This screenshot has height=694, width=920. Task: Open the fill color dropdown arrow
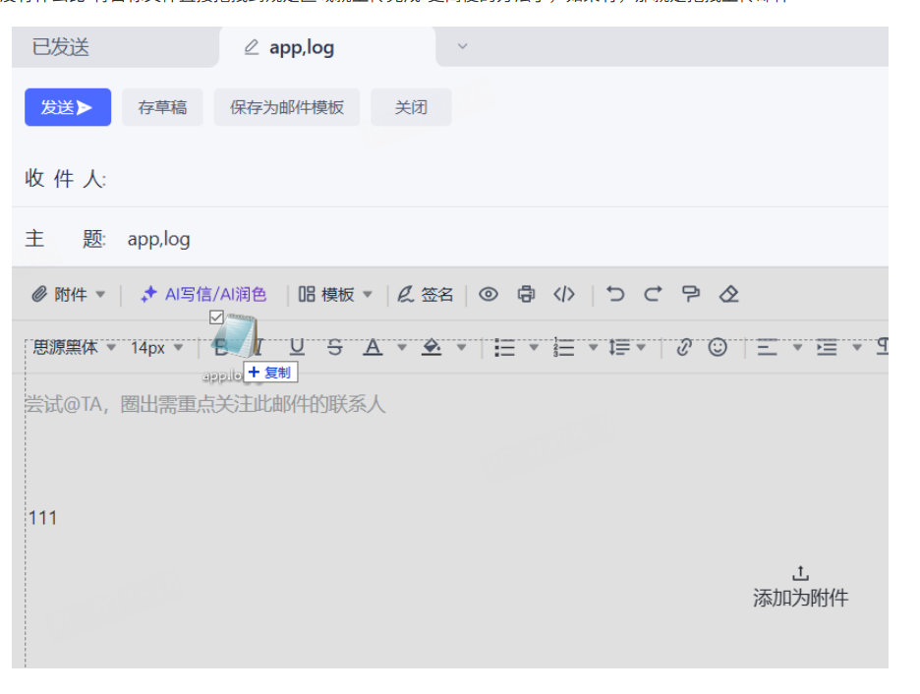point(462,347)
